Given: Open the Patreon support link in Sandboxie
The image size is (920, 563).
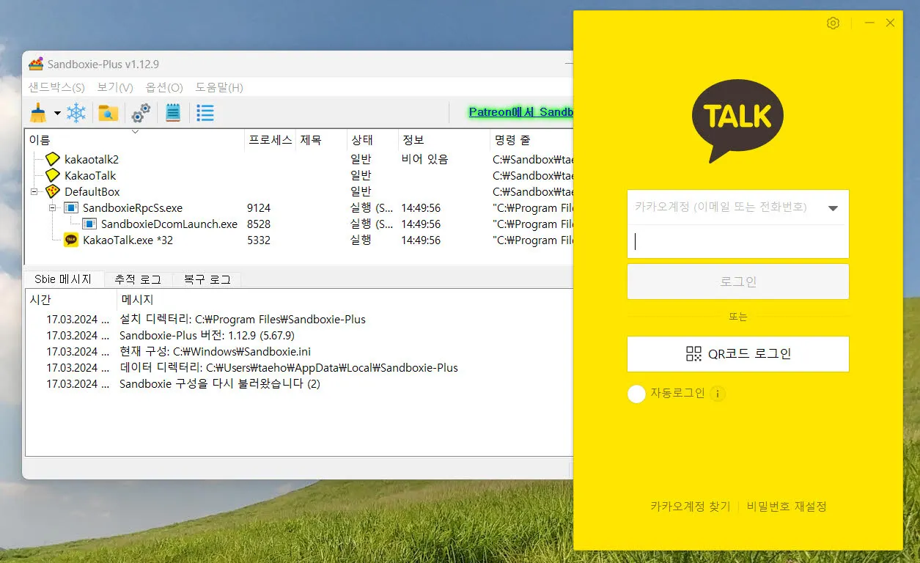Looking at the screenshot, I should [520, 112].
